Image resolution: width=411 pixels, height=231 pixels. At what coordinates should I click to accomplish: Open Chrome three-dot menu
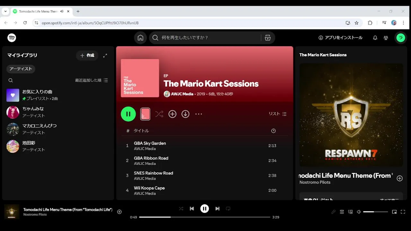404,23
